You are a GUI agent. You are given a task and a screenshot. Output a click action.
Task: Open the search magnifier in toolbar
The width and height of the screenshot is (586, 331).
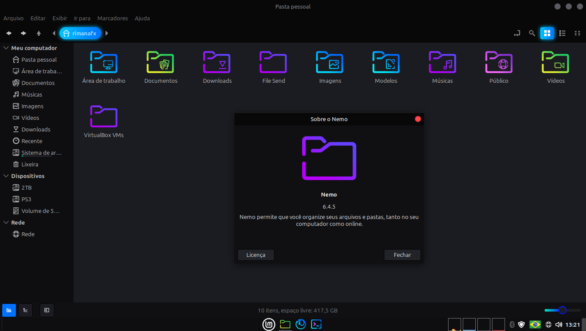pos(532,33)
